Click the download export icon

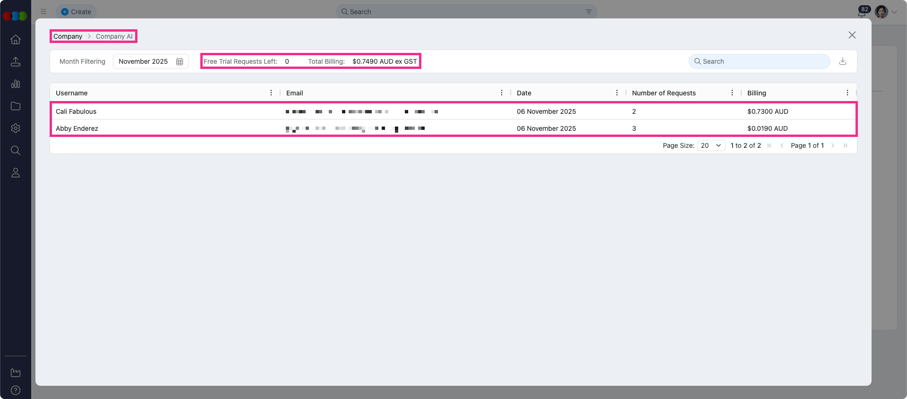click(x=842, y=61)
